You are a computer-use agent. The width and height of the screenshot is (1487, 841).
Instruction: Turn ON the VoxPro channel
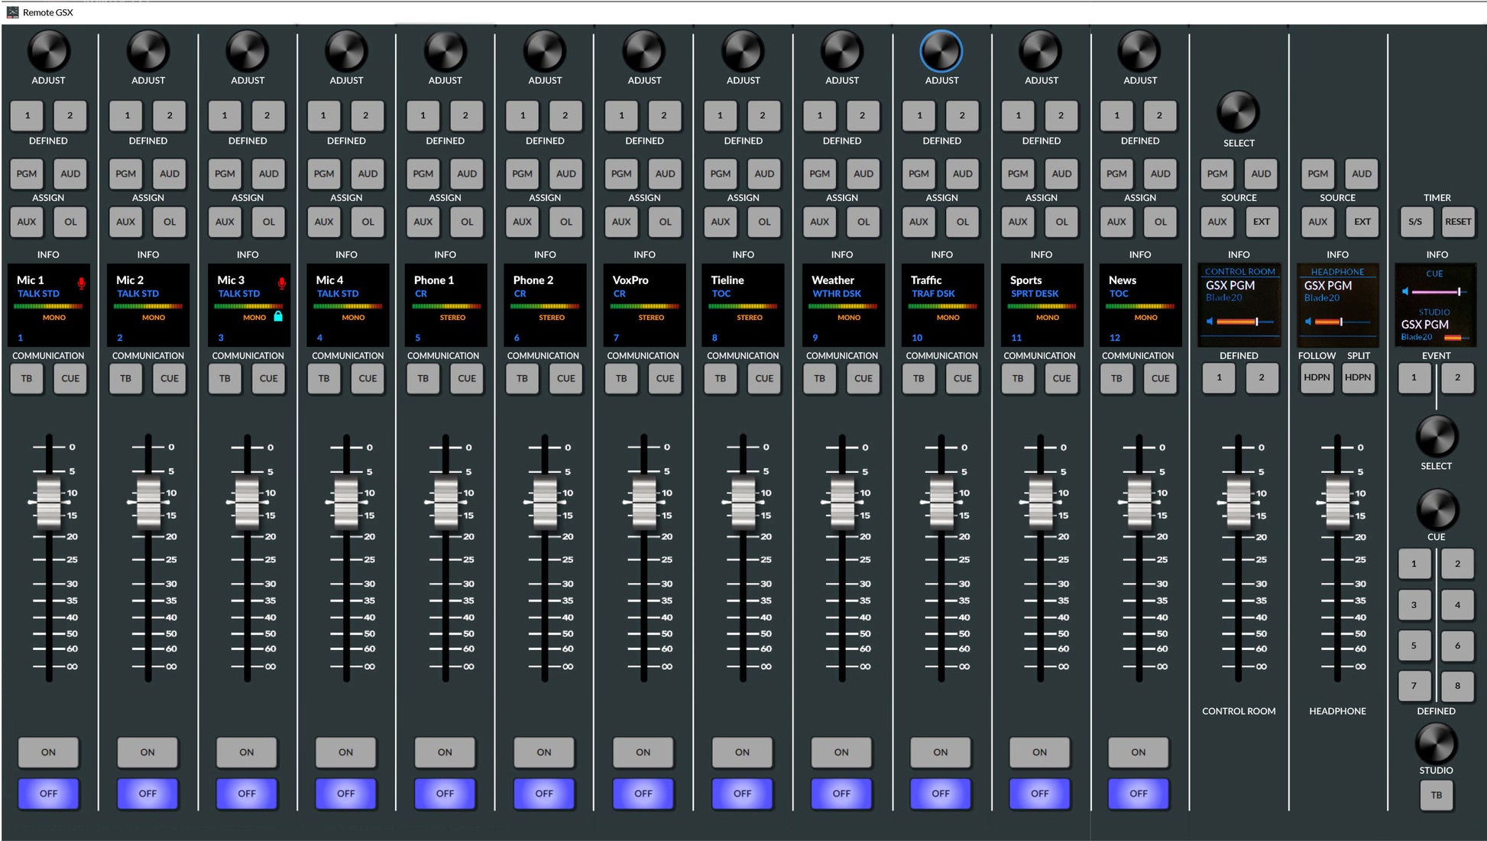643,752
